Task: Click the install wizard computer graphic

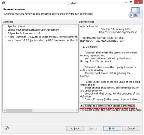Action: 134,12
